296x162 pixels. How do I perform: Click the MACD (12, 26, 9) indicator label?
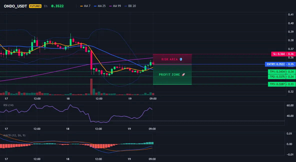14,135
